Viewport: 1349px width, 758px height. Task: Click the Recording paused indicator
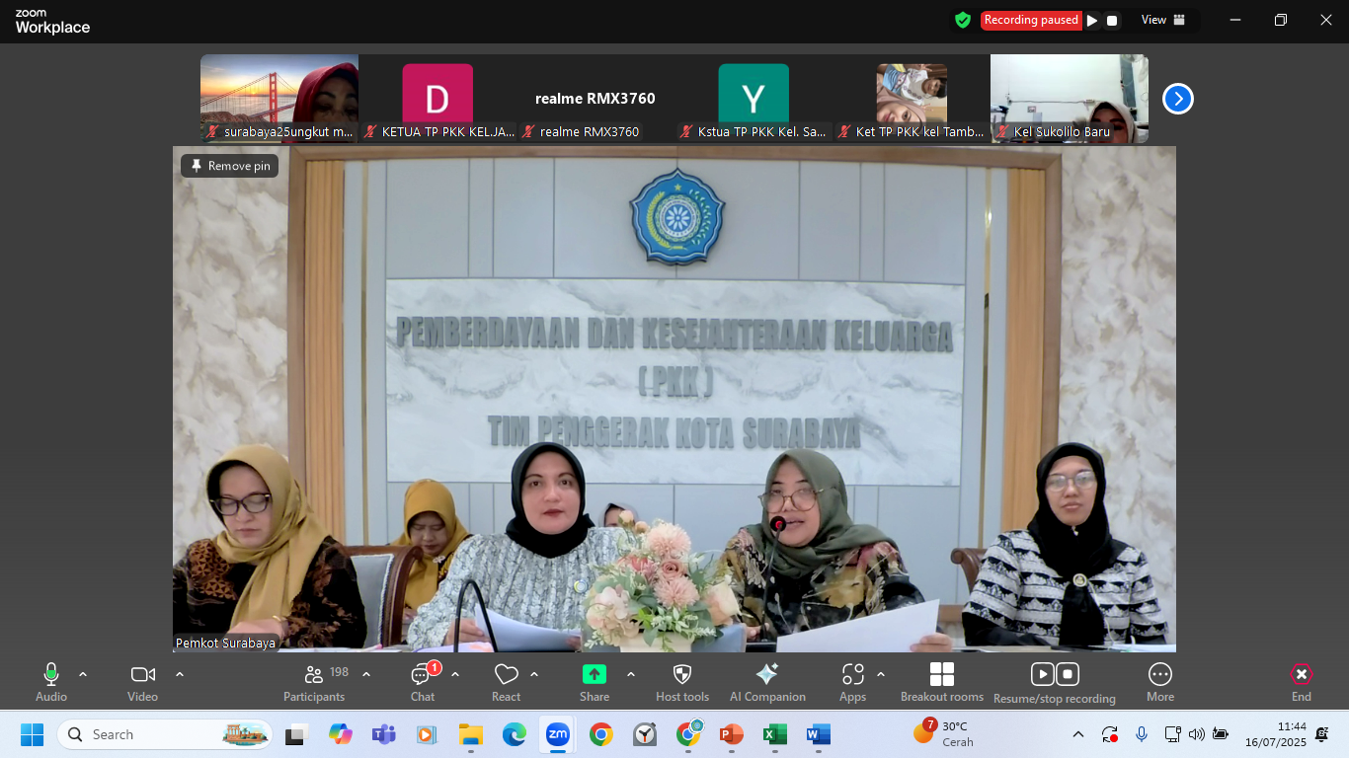click(x=1031, y=20)
